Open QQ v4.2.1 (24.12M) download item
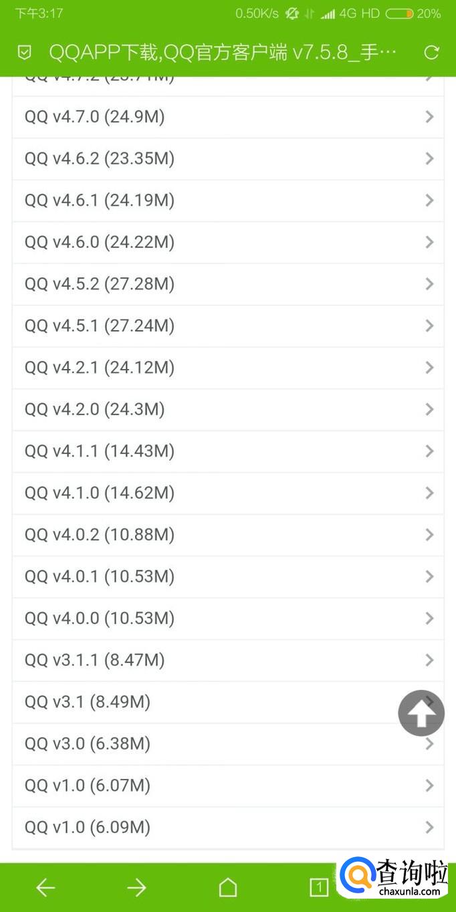 [100, 367]
